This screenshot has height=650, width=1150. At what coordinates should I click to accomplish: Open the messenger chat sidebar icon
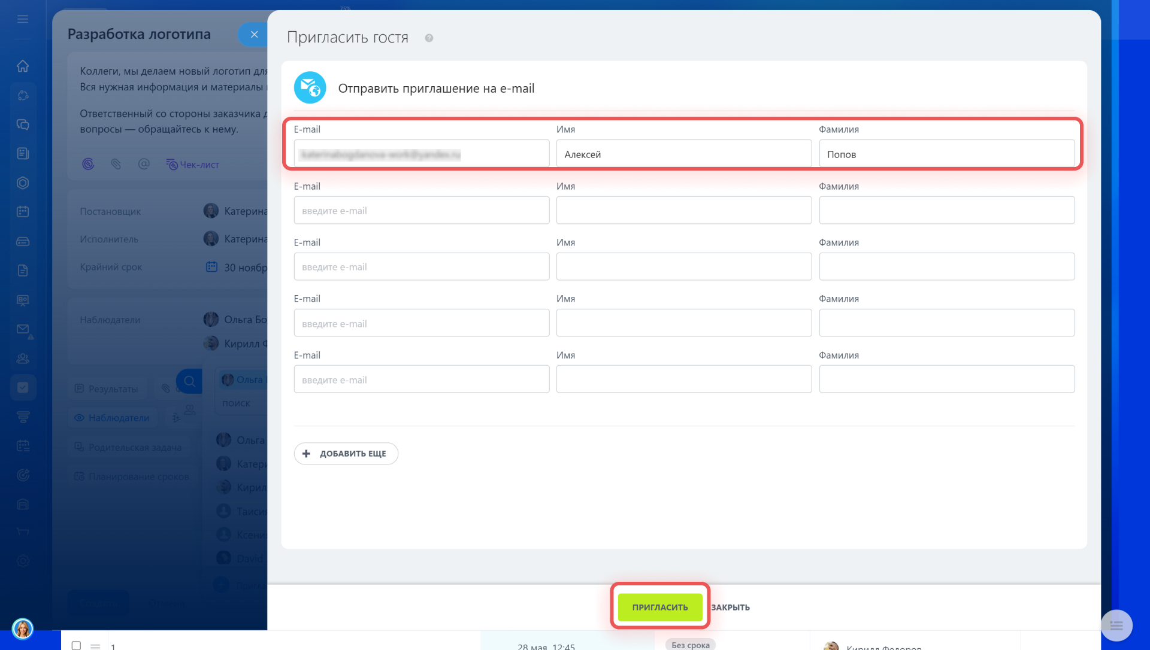tap(23, 124)
